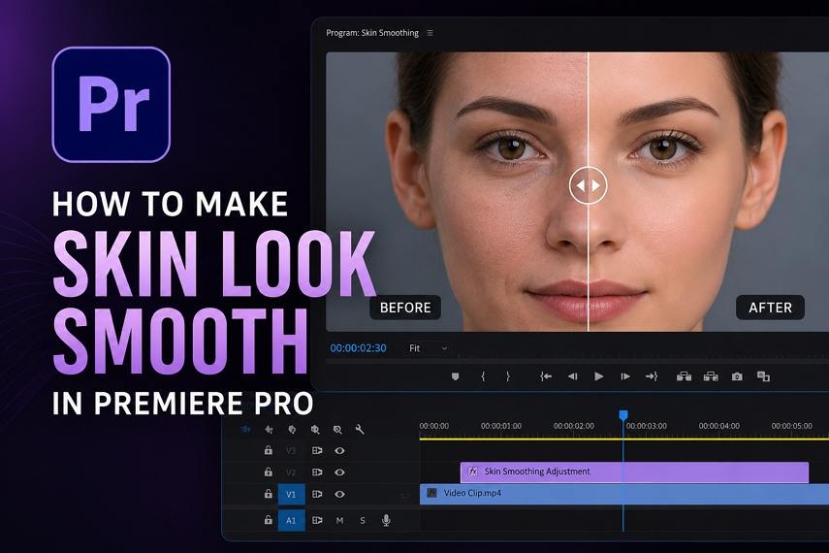Target track V2 label
The height and width of the screenshot is (553, 829).
291,472
